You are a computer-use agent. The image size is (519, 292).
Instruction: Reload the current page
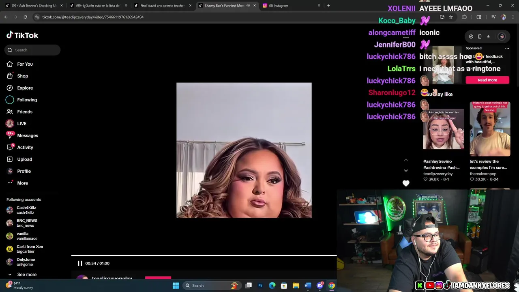point(25,17)
